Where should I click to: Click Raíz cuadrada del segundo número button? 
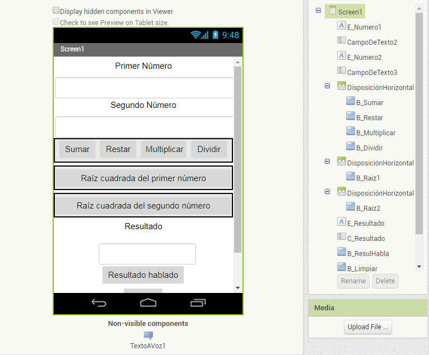(143, 205)
